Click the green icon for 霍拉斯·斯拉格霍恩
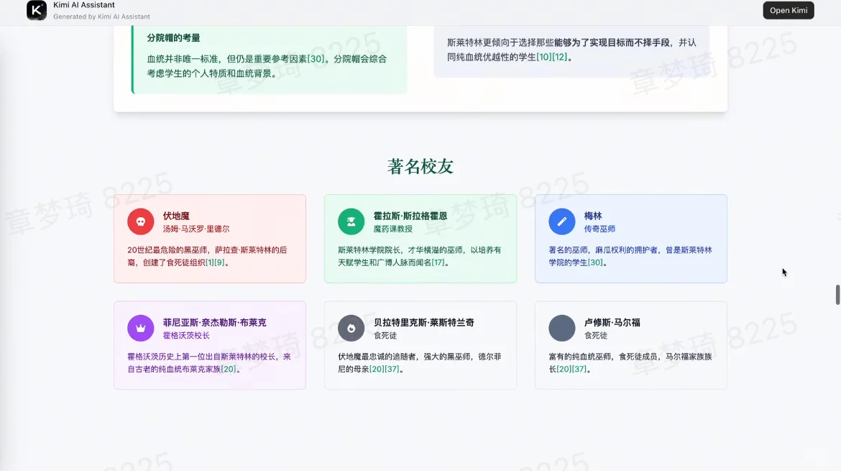 [x=351, y=221]
